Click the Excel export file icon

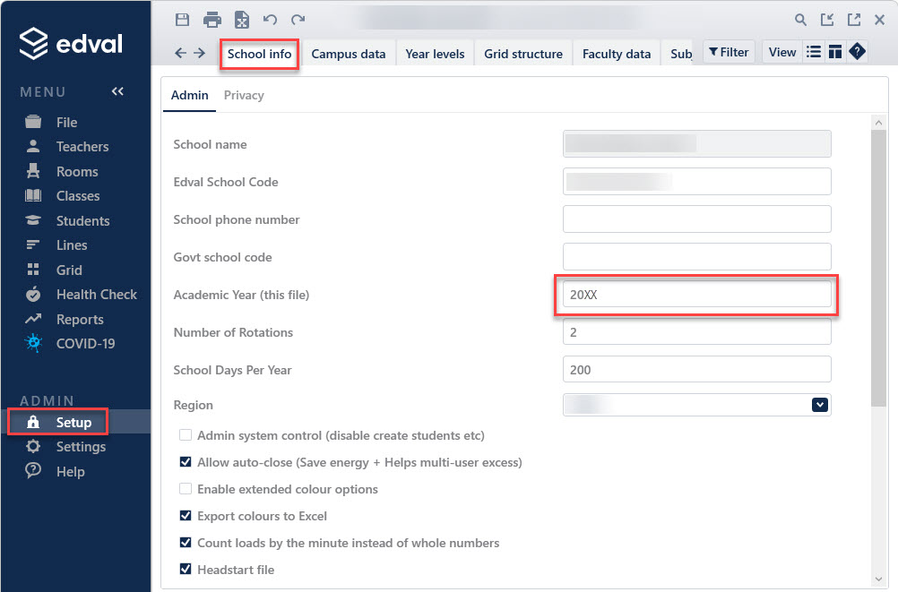[242, 20]
